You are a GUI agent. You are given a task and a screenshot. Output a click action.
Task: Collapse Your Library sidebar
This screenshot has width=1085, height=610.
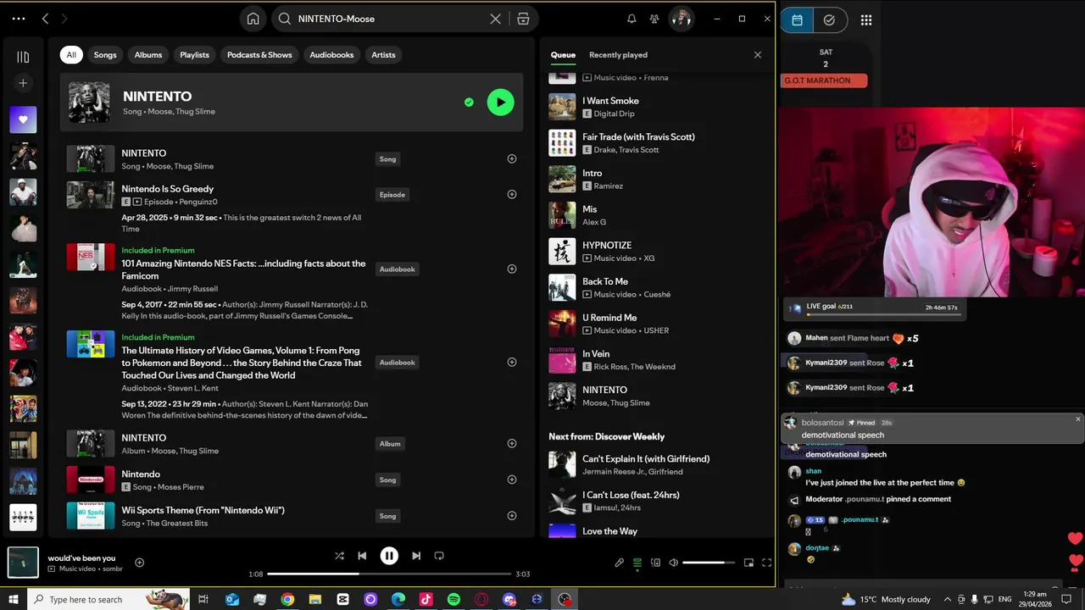[x=23, y=57]
